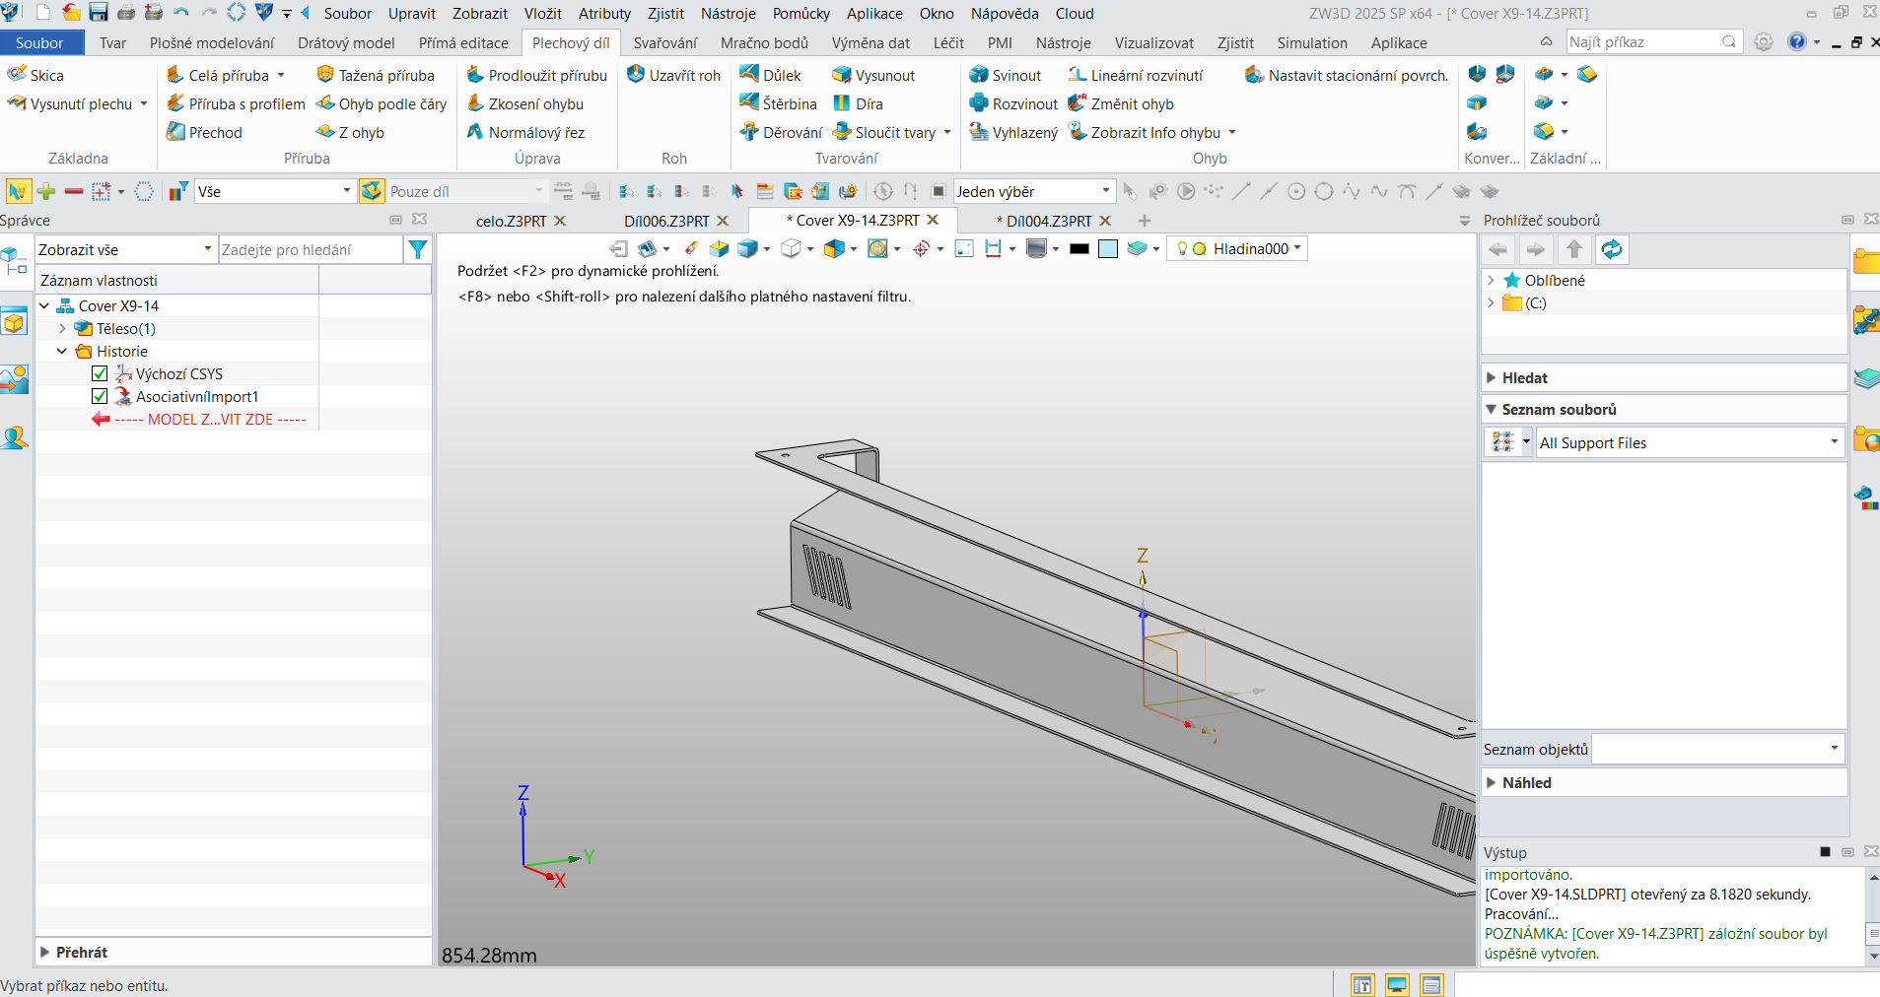Viewport: 1880px width, 997px height.
Task: Select the Přechod tool
Action: pyautogui.click(x=204, y=132)
